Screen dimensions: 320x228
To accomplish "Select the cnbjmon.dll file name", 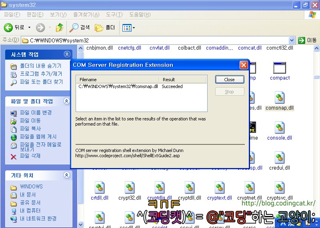I will click(100, 48).
